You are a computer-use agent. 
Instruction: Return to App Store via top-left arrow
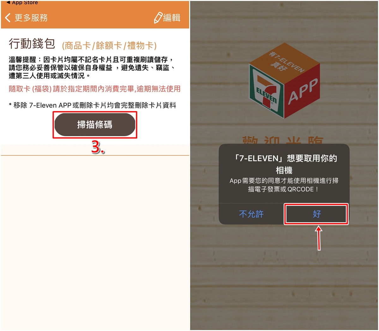click(x=8, y=3)
